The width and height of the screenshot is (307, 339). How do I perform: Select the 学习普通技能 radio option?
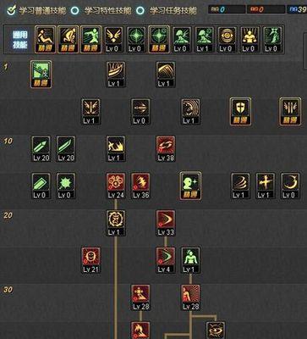pyautogui.click(x=36, y=11)
